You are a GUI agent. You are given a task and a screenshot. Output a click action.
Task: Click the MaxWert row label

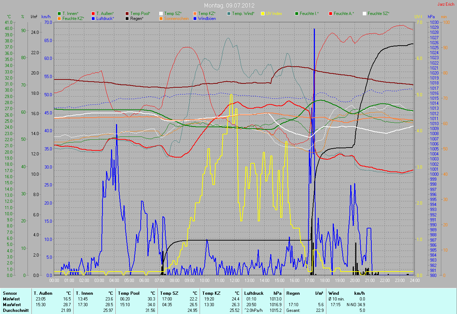click(12, 305)
